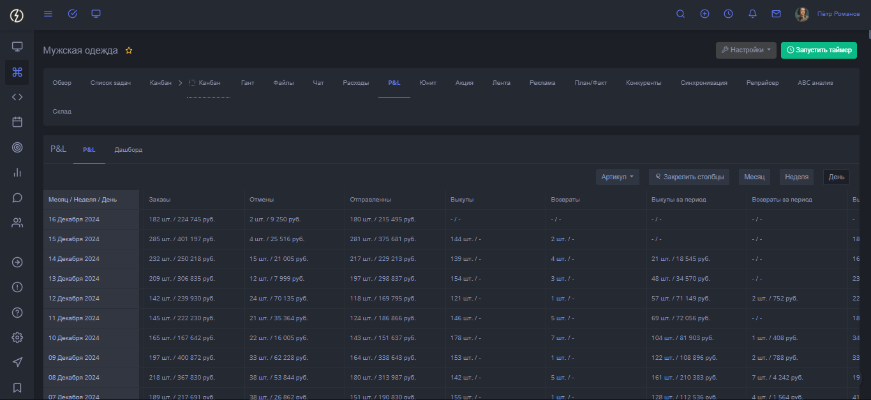This screenshot has width=871, height=400.
Task: Click the code brackets sidebar icon
Action: click(x=17, y=97)
